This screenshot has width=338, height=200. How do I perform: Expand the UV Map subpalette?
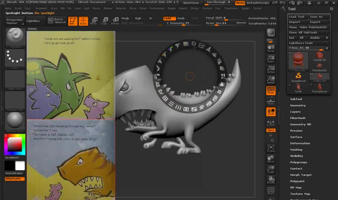(296, 187)
